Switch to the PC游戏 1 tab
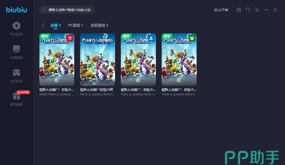 point(75,25)
